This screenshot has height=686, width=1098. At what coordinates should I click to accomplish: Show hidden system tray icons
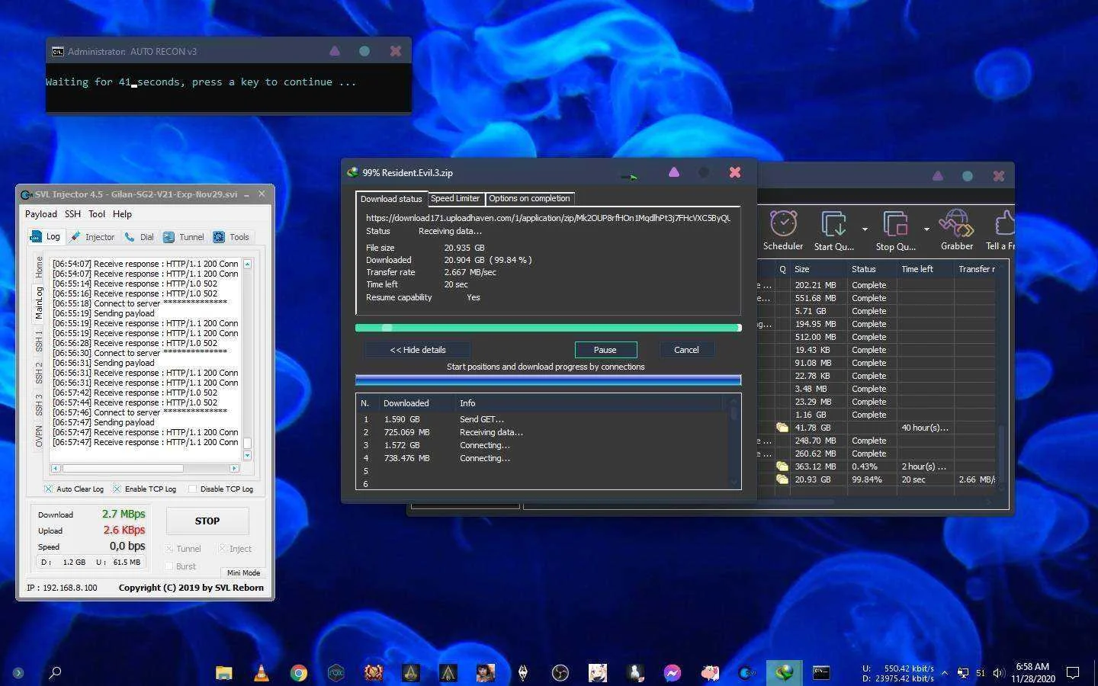945,673
